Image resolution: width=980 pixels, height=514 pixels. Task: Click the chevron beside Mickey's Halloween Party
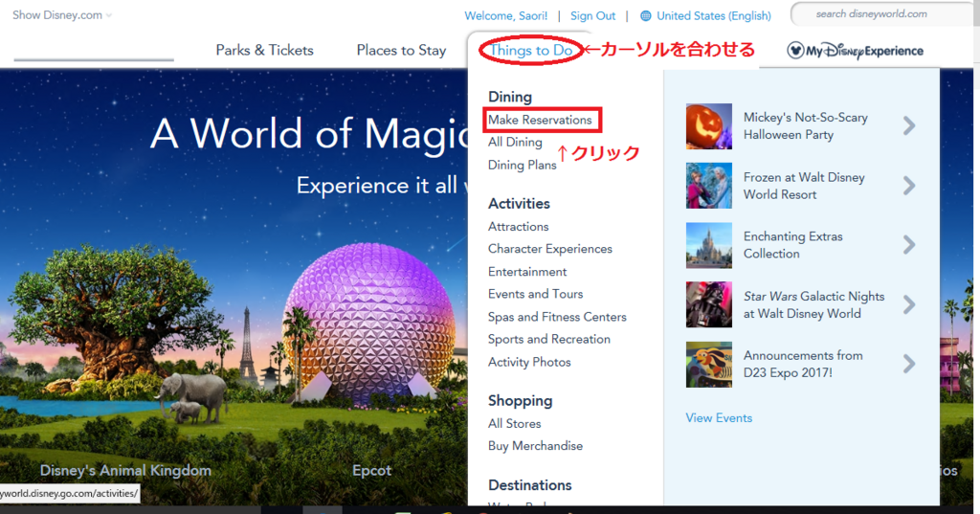pyautogui.click(x=909, y=125)
